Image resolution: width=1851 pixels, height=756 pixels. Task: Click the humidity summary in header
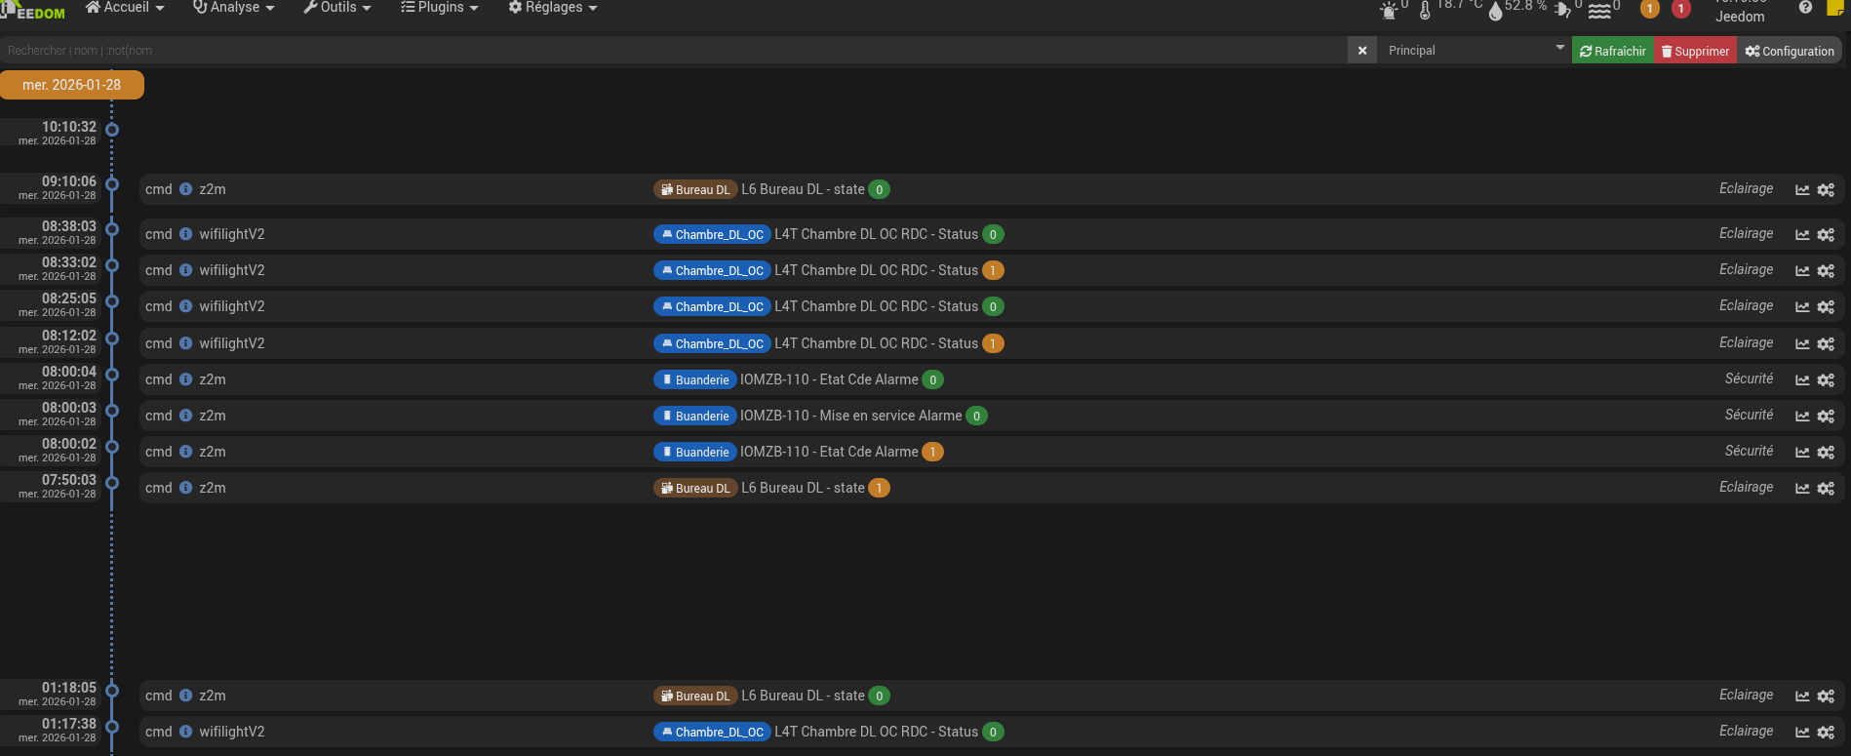point(1517,8)
